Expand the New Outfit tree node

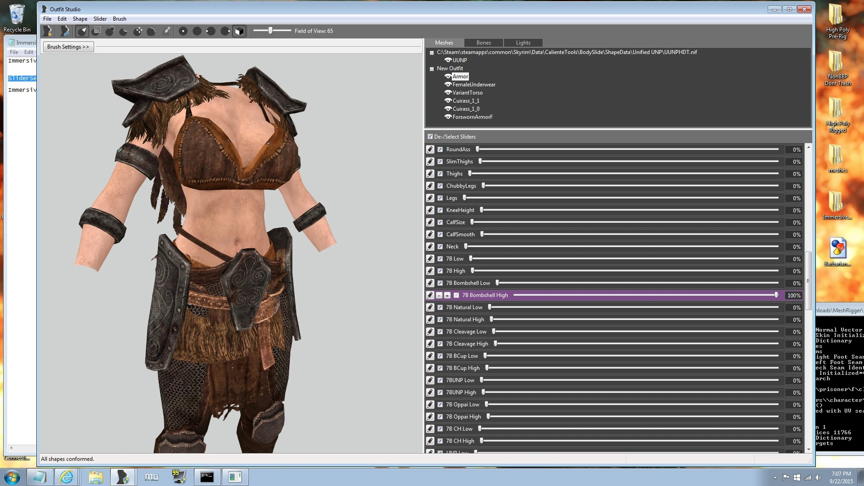(432, 68)
